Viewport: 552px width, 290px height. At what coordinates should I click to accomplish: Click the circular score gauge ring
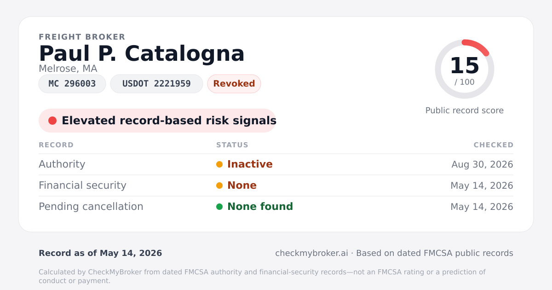(x=465, y=69)
